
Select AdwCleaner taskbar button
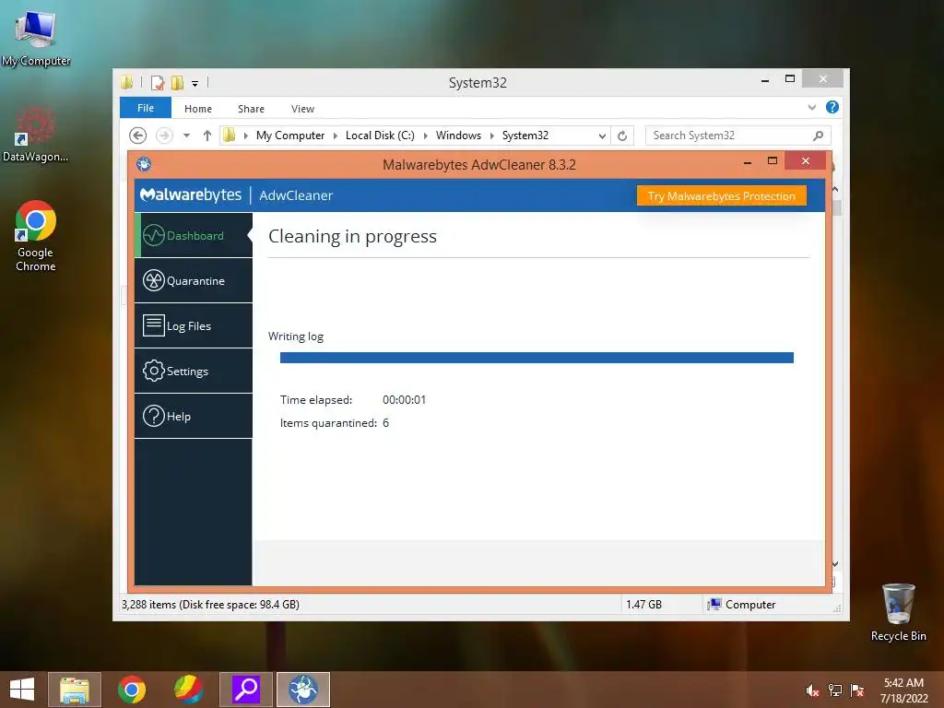click(302, 690)
